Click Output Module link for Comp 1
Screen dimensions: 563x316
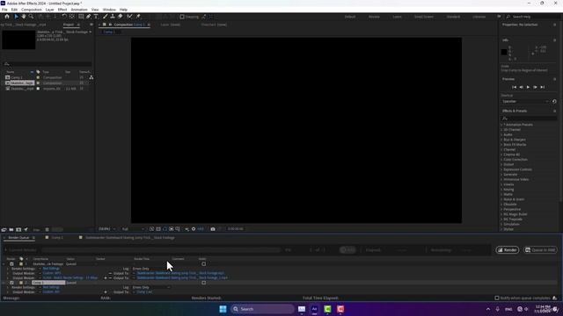51,292
